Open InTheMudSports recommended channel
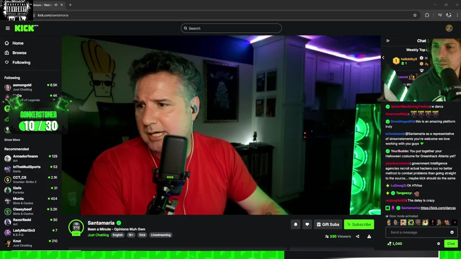Image resolution: width=461 pixels, height=259 pixels. tap(31, 169)
